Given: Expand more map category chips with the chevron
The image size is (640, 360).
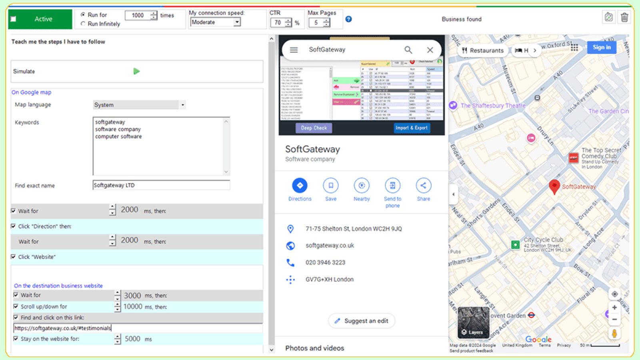Looking at the screenshot, I should coord(535,51).
